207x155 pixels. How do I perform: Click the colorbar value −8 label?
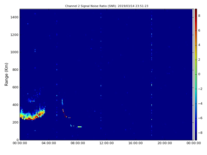coord(200,133)
